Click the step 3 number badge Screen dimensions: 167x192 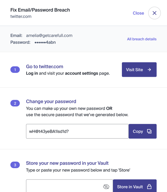(x=15, y=165)
